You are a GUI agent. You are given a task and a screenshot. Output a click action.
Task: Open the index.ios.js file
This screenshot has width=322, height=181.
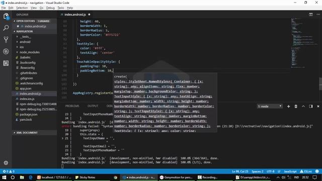27,99
